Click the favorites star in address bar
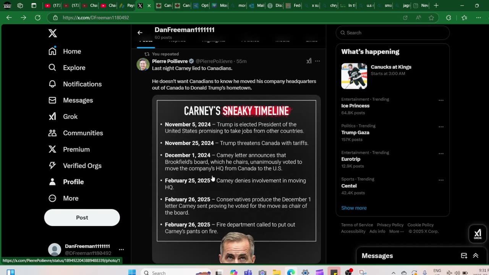 click(x=431, y=18)
